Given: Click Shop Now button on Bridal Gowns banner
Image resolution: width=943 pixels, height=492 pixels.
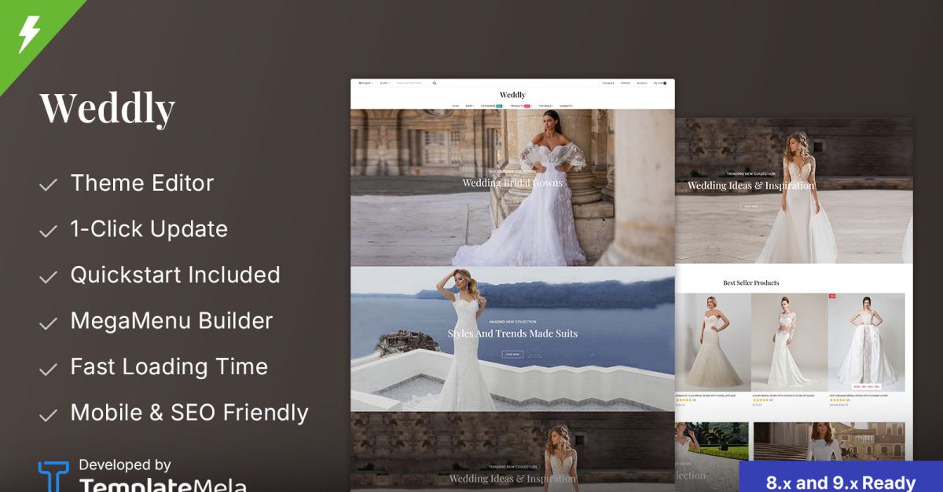Looking at the screenshot, I should pos(512,202).
